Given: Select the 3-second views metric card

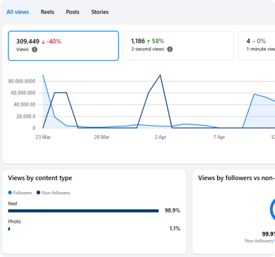Looking at the screenshot, I should click(178, 45).
